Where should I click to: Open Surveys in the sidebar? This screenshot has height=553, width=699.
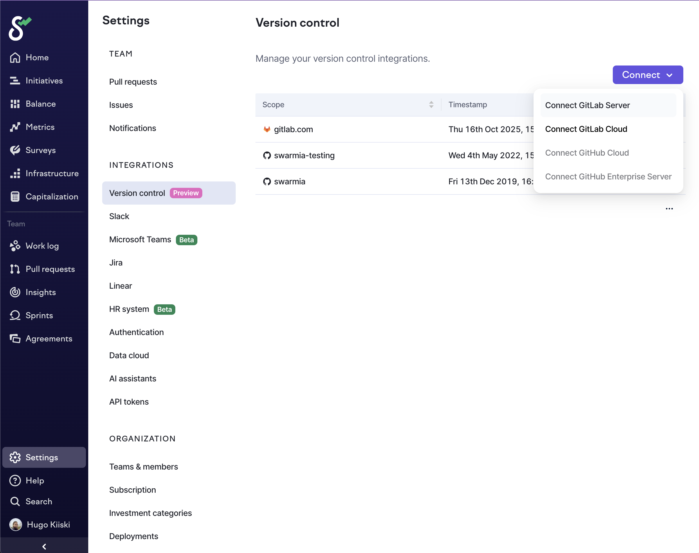[40, 150]
